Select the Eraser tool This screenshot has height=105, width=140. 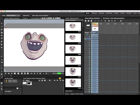[x=1, y=41]
